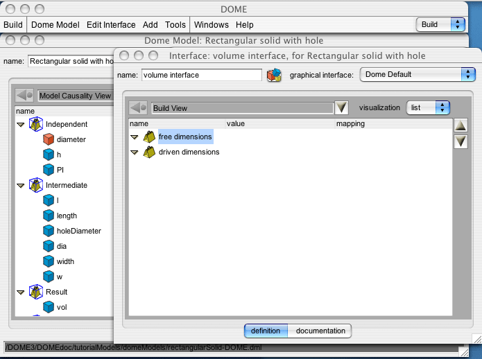Click the Model Causality View field
Image resolution: width=482 pixels, height=359 pixels.
76,96
